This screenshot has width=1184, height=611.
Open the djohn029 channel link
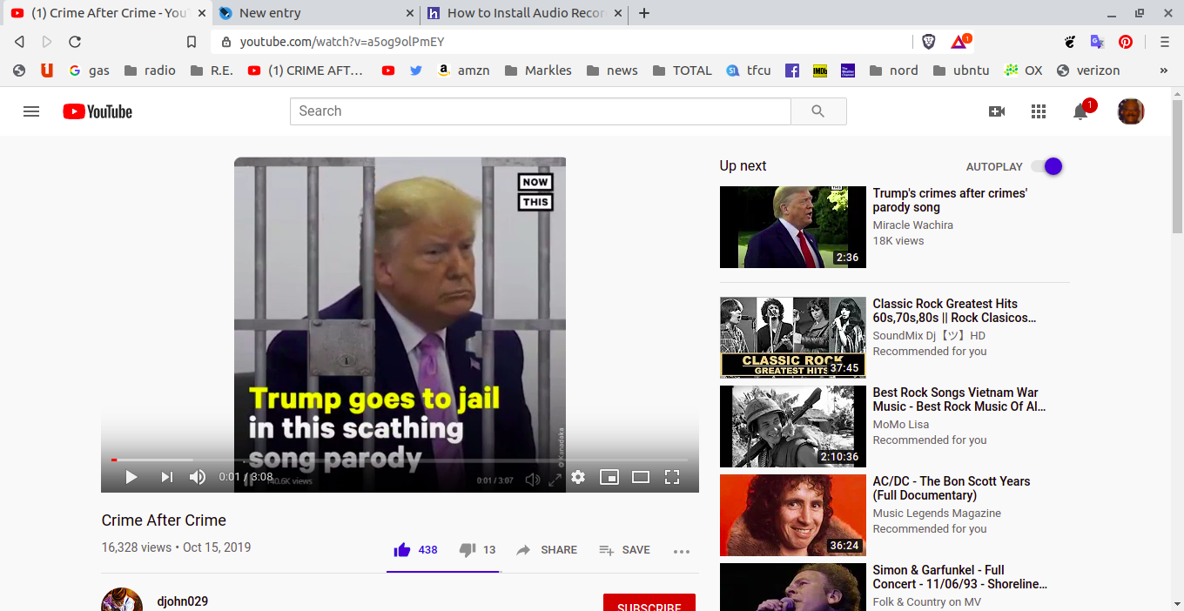coord(182,601)
